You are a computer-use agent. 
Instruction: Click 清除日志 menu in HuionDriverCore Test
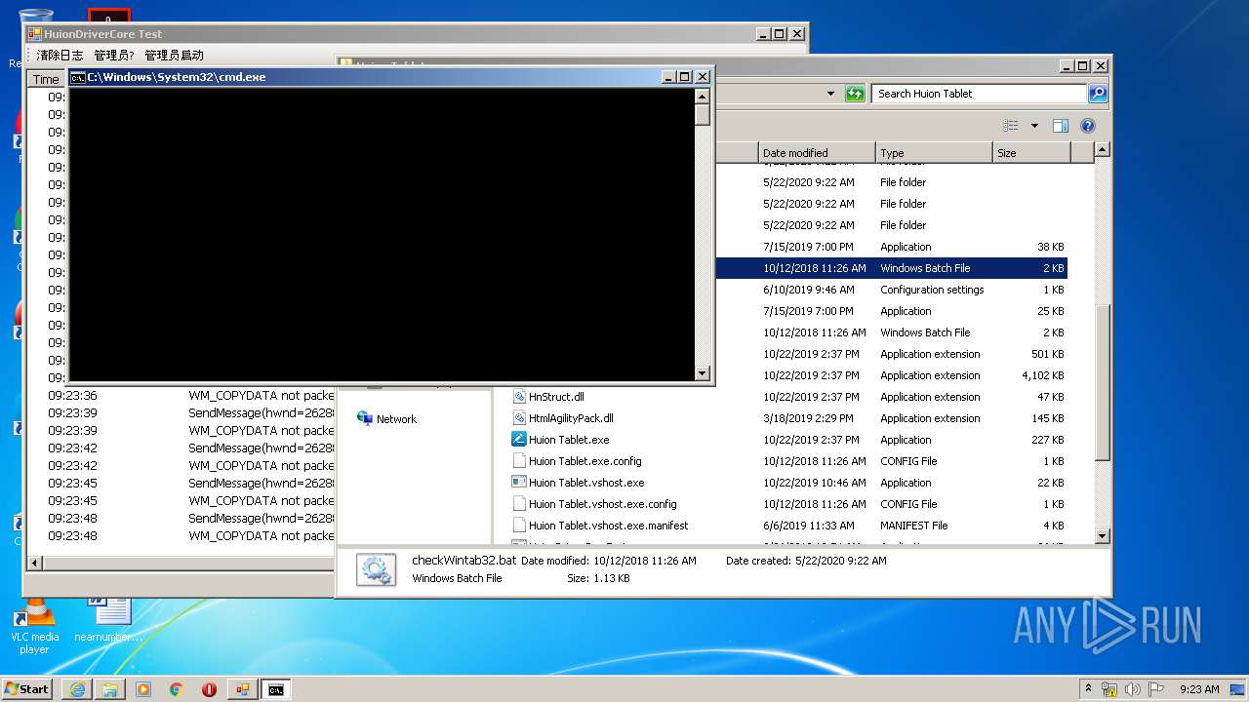pyautogui.click(x=60, y=56)
